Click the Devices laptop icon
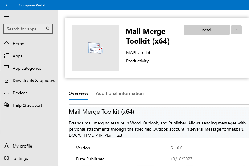The height and width of the screenshot is (166, 249). tap(6, 93)
